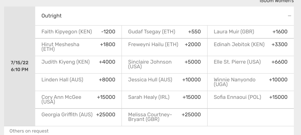The image size is (301, 135).
Task: Collapse the Outright section using the minus icon
Action: pos(289,16)
